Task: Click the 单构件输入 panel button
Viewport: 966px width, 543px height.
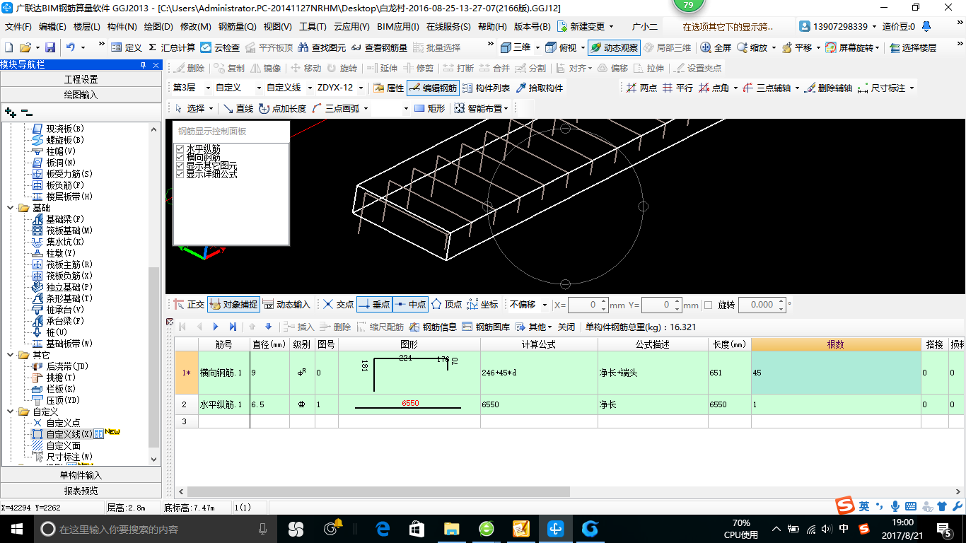Action: click(x=81, y=475)
